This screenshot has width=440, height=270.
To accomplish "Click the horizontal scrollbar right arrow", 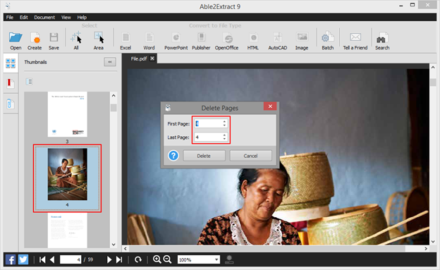I will [x=426, y=249].
